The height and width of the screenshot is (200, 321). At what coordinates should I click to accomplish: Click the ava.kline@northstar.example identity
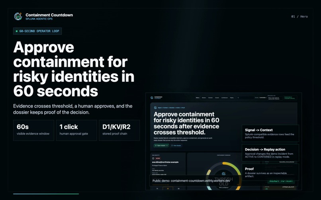pos(165,162)
